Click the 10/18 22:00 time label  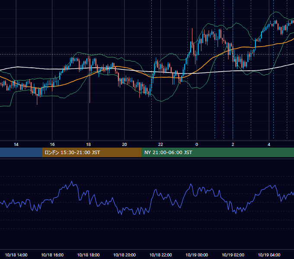coord(161,255)
